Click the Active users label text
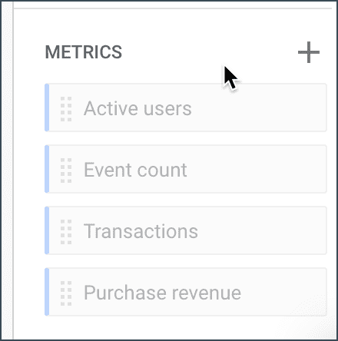This screenshot has height=341, width=338. [x=138, y=108]
